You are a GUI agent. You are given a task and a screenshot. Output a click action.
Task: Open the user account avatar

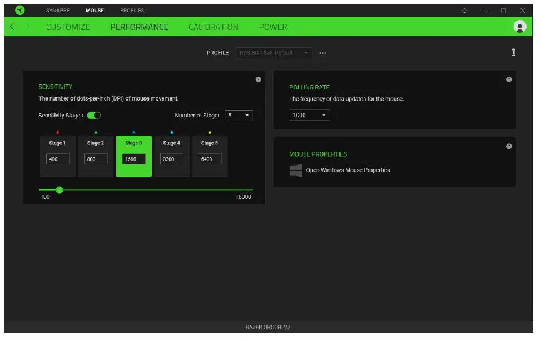(520, 27)
